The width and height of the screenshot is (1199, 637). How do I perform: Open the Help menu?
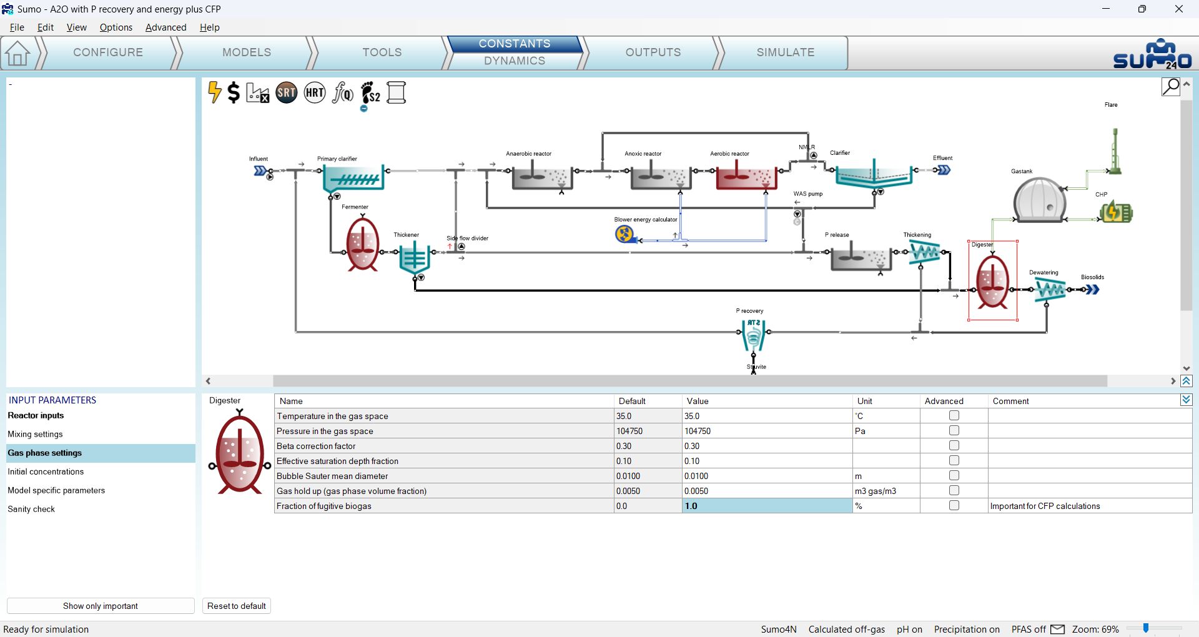click(210, 27)
